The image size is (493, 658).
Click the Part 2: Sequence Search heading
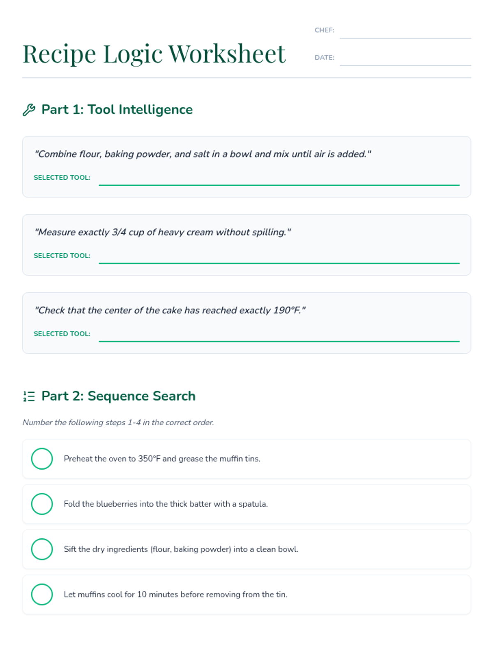(x=118, y=396)
